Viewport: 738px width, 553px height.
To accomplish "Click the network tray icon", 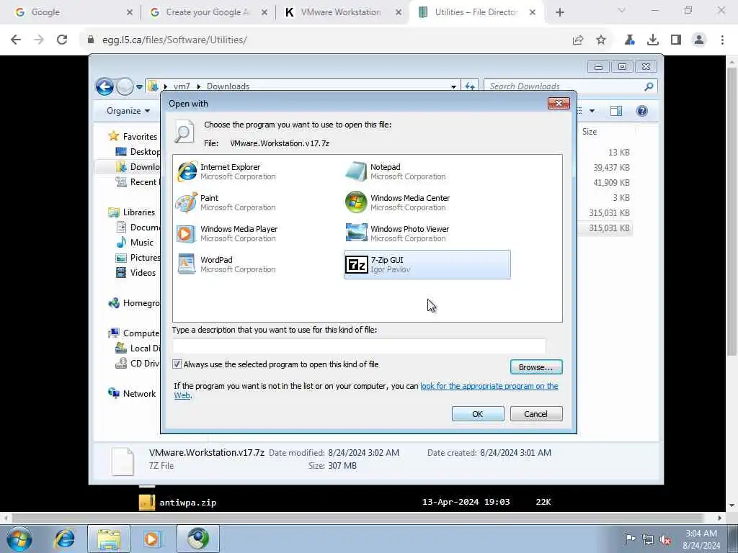I will click(648, 539).
